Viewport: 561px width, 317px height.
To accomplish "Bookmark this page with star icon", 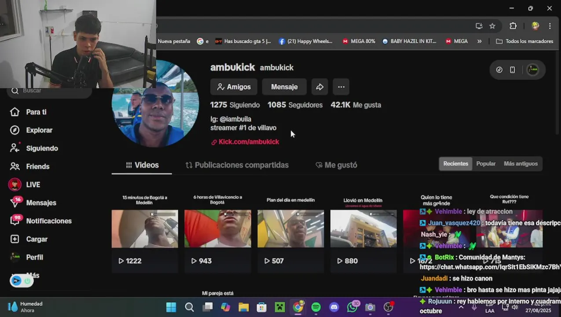I will [492, 26].
